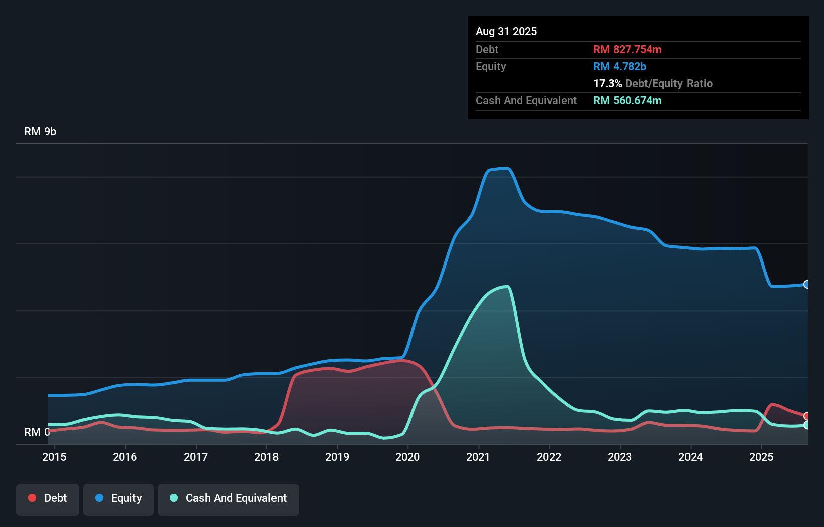The image size is (824, 527).
Task: Expand details for the 17.3% Debt/Equity Ratio
Action: [653, 84]
